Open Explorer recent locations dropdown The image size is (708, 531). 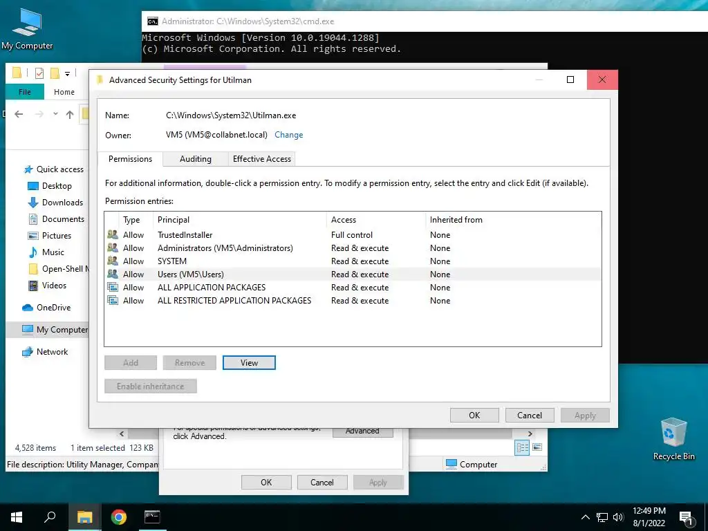(x=55, y=114)
